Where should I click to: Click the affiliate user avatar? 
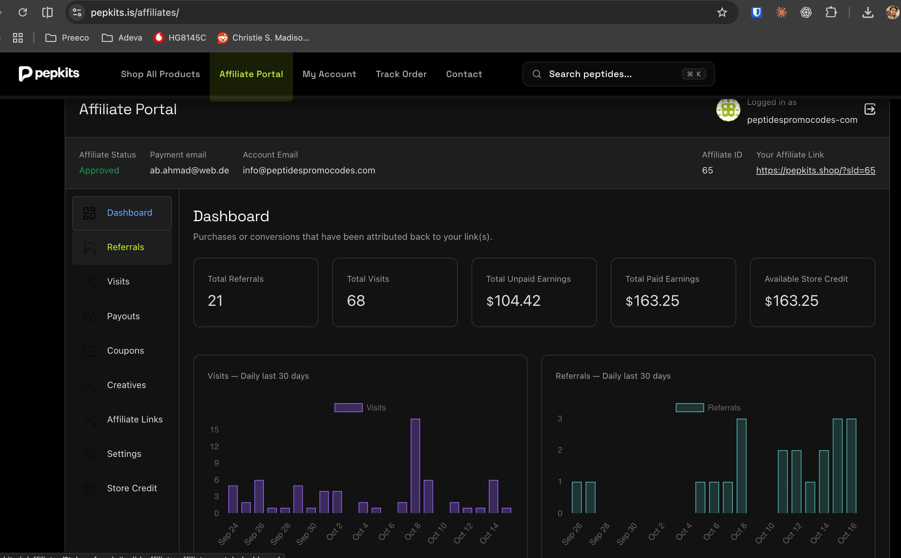click(728, 110)
